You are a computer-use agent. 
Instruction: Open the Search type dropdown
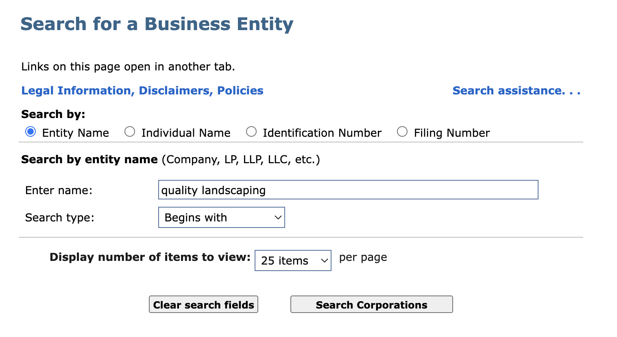[x=221, y=217]
